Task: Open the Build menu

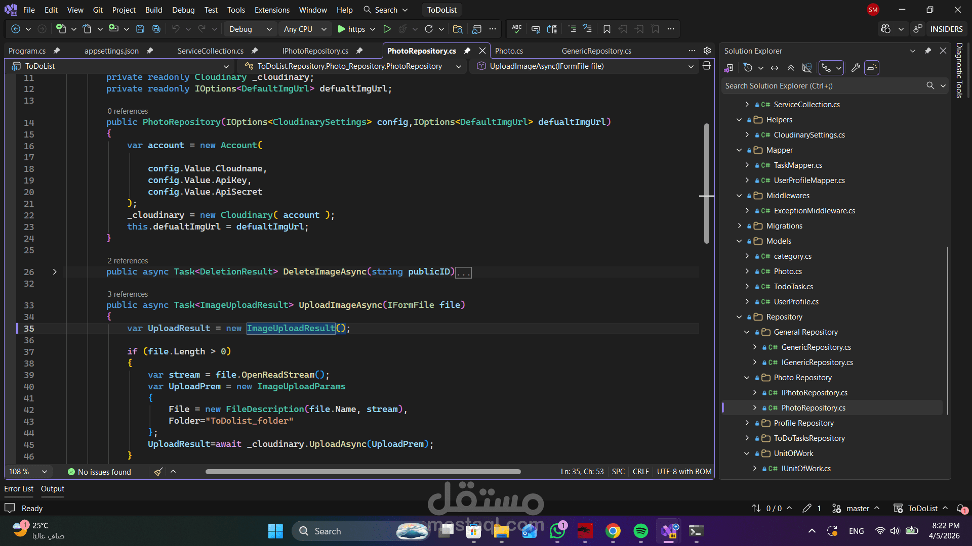Action: point(153,10)
